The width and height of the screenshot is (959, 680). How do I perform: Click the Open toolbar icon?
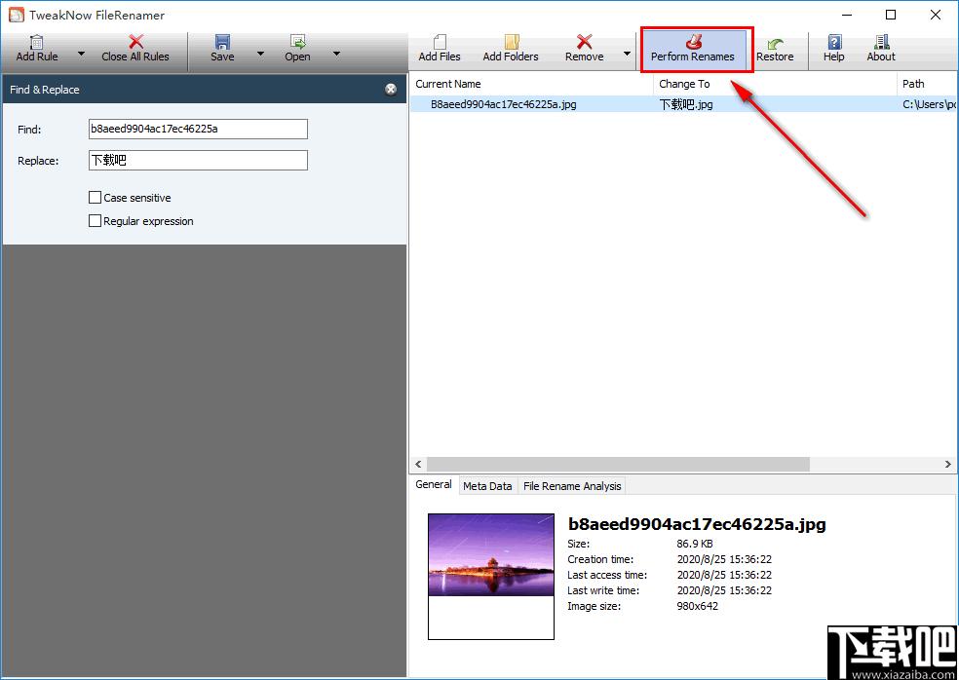298,42
